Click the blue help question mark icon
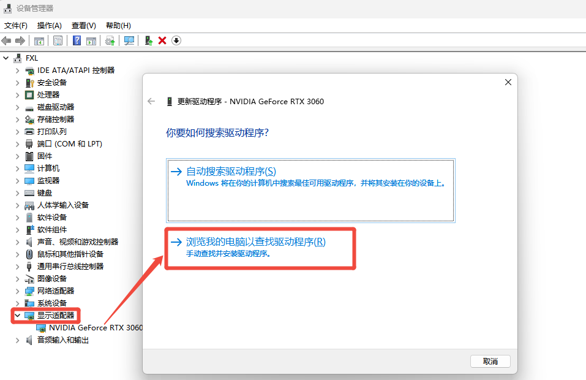Viewport: 586px width, 380px height. click(77, 40)
